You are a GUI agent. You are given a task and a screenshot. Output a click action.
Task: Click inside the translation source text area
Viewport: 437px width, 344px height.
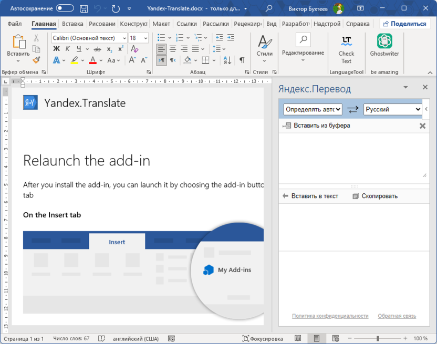click(x=352, y=155)
